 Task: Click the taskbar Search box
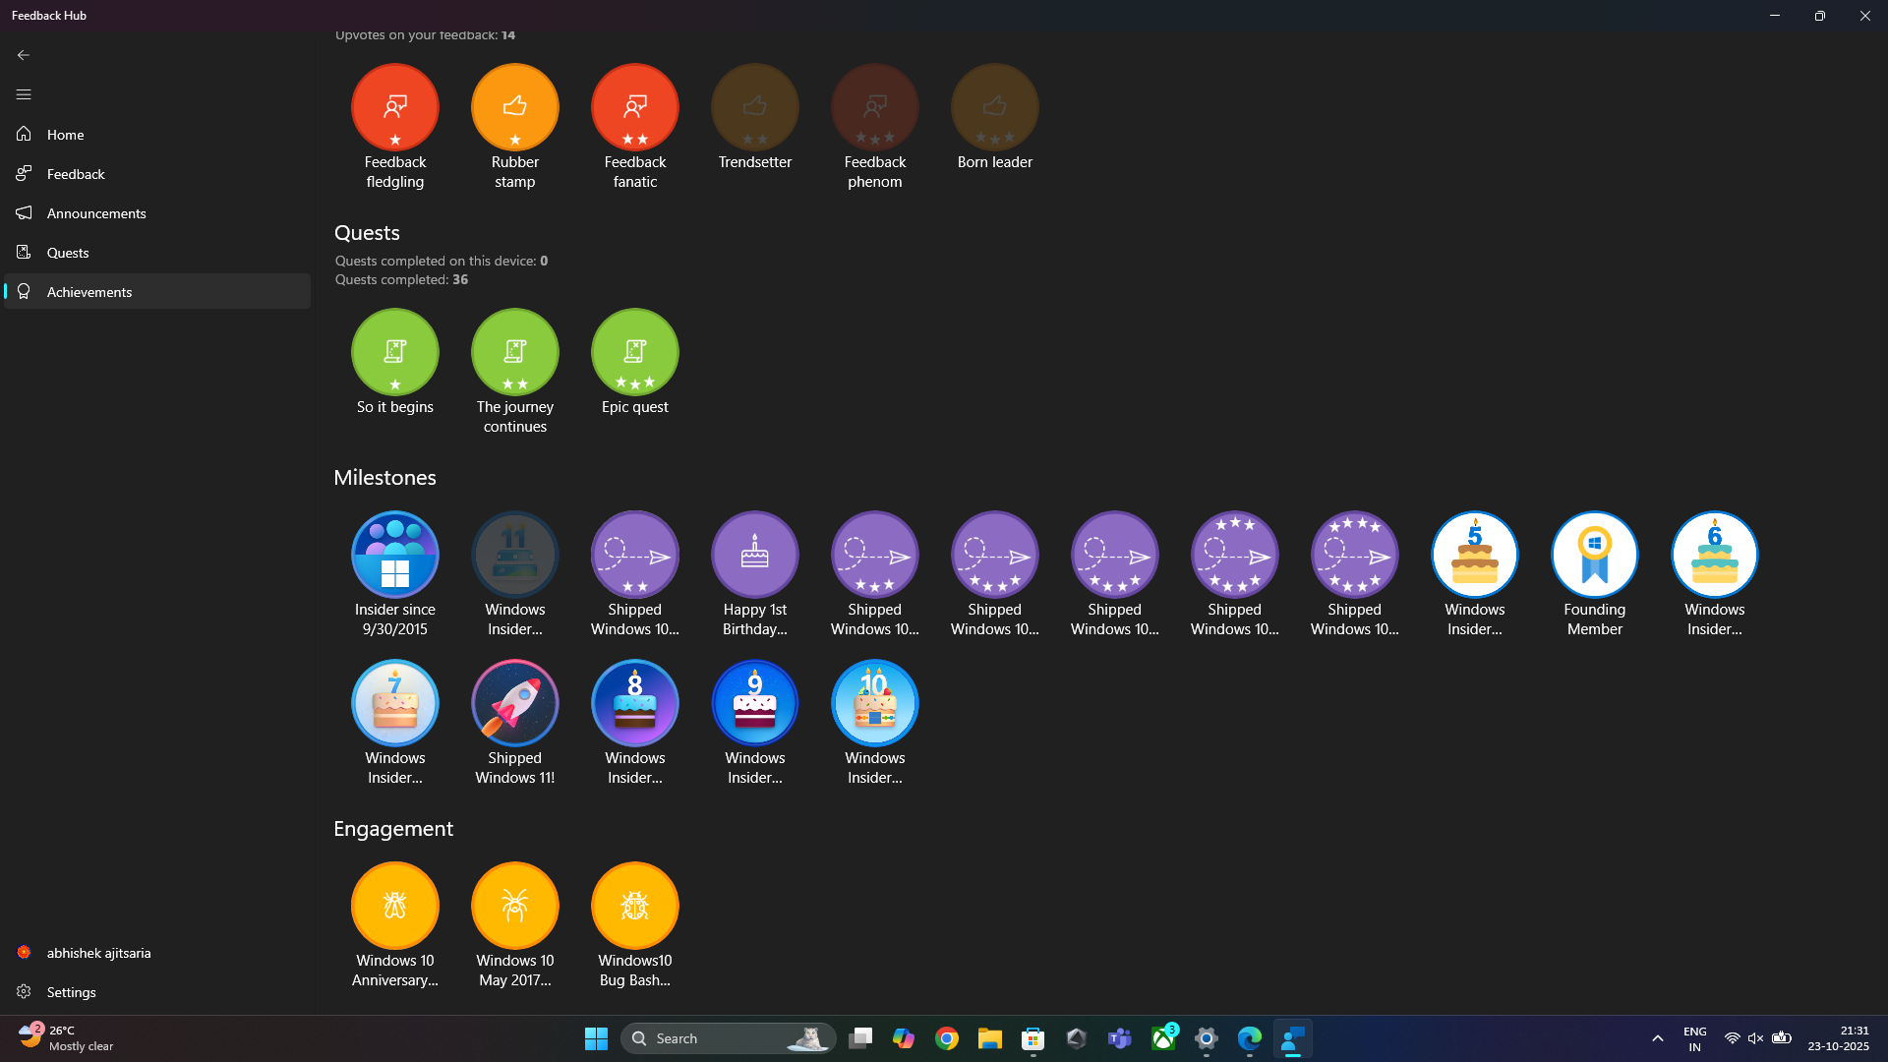tap(729, 1038)
